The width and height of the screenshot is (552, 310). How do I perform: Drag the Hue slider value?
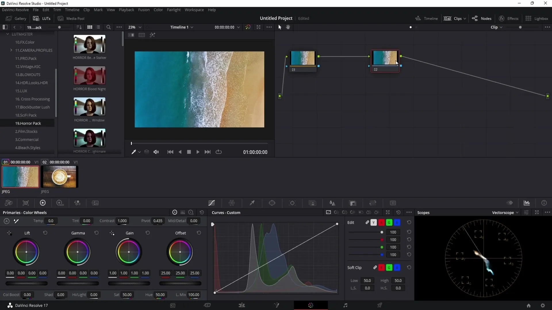point(160,295)
